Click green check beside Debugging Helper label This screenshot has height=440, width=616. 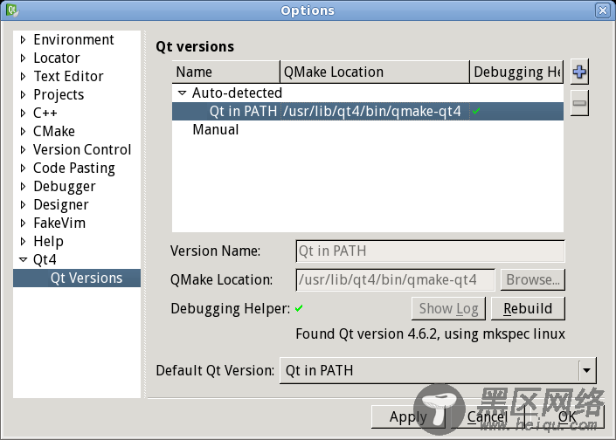point(299,308)
